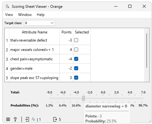Open the hamburger menu icon in status bar
This screenshot has width=152, height=124.
coord(8,119)
